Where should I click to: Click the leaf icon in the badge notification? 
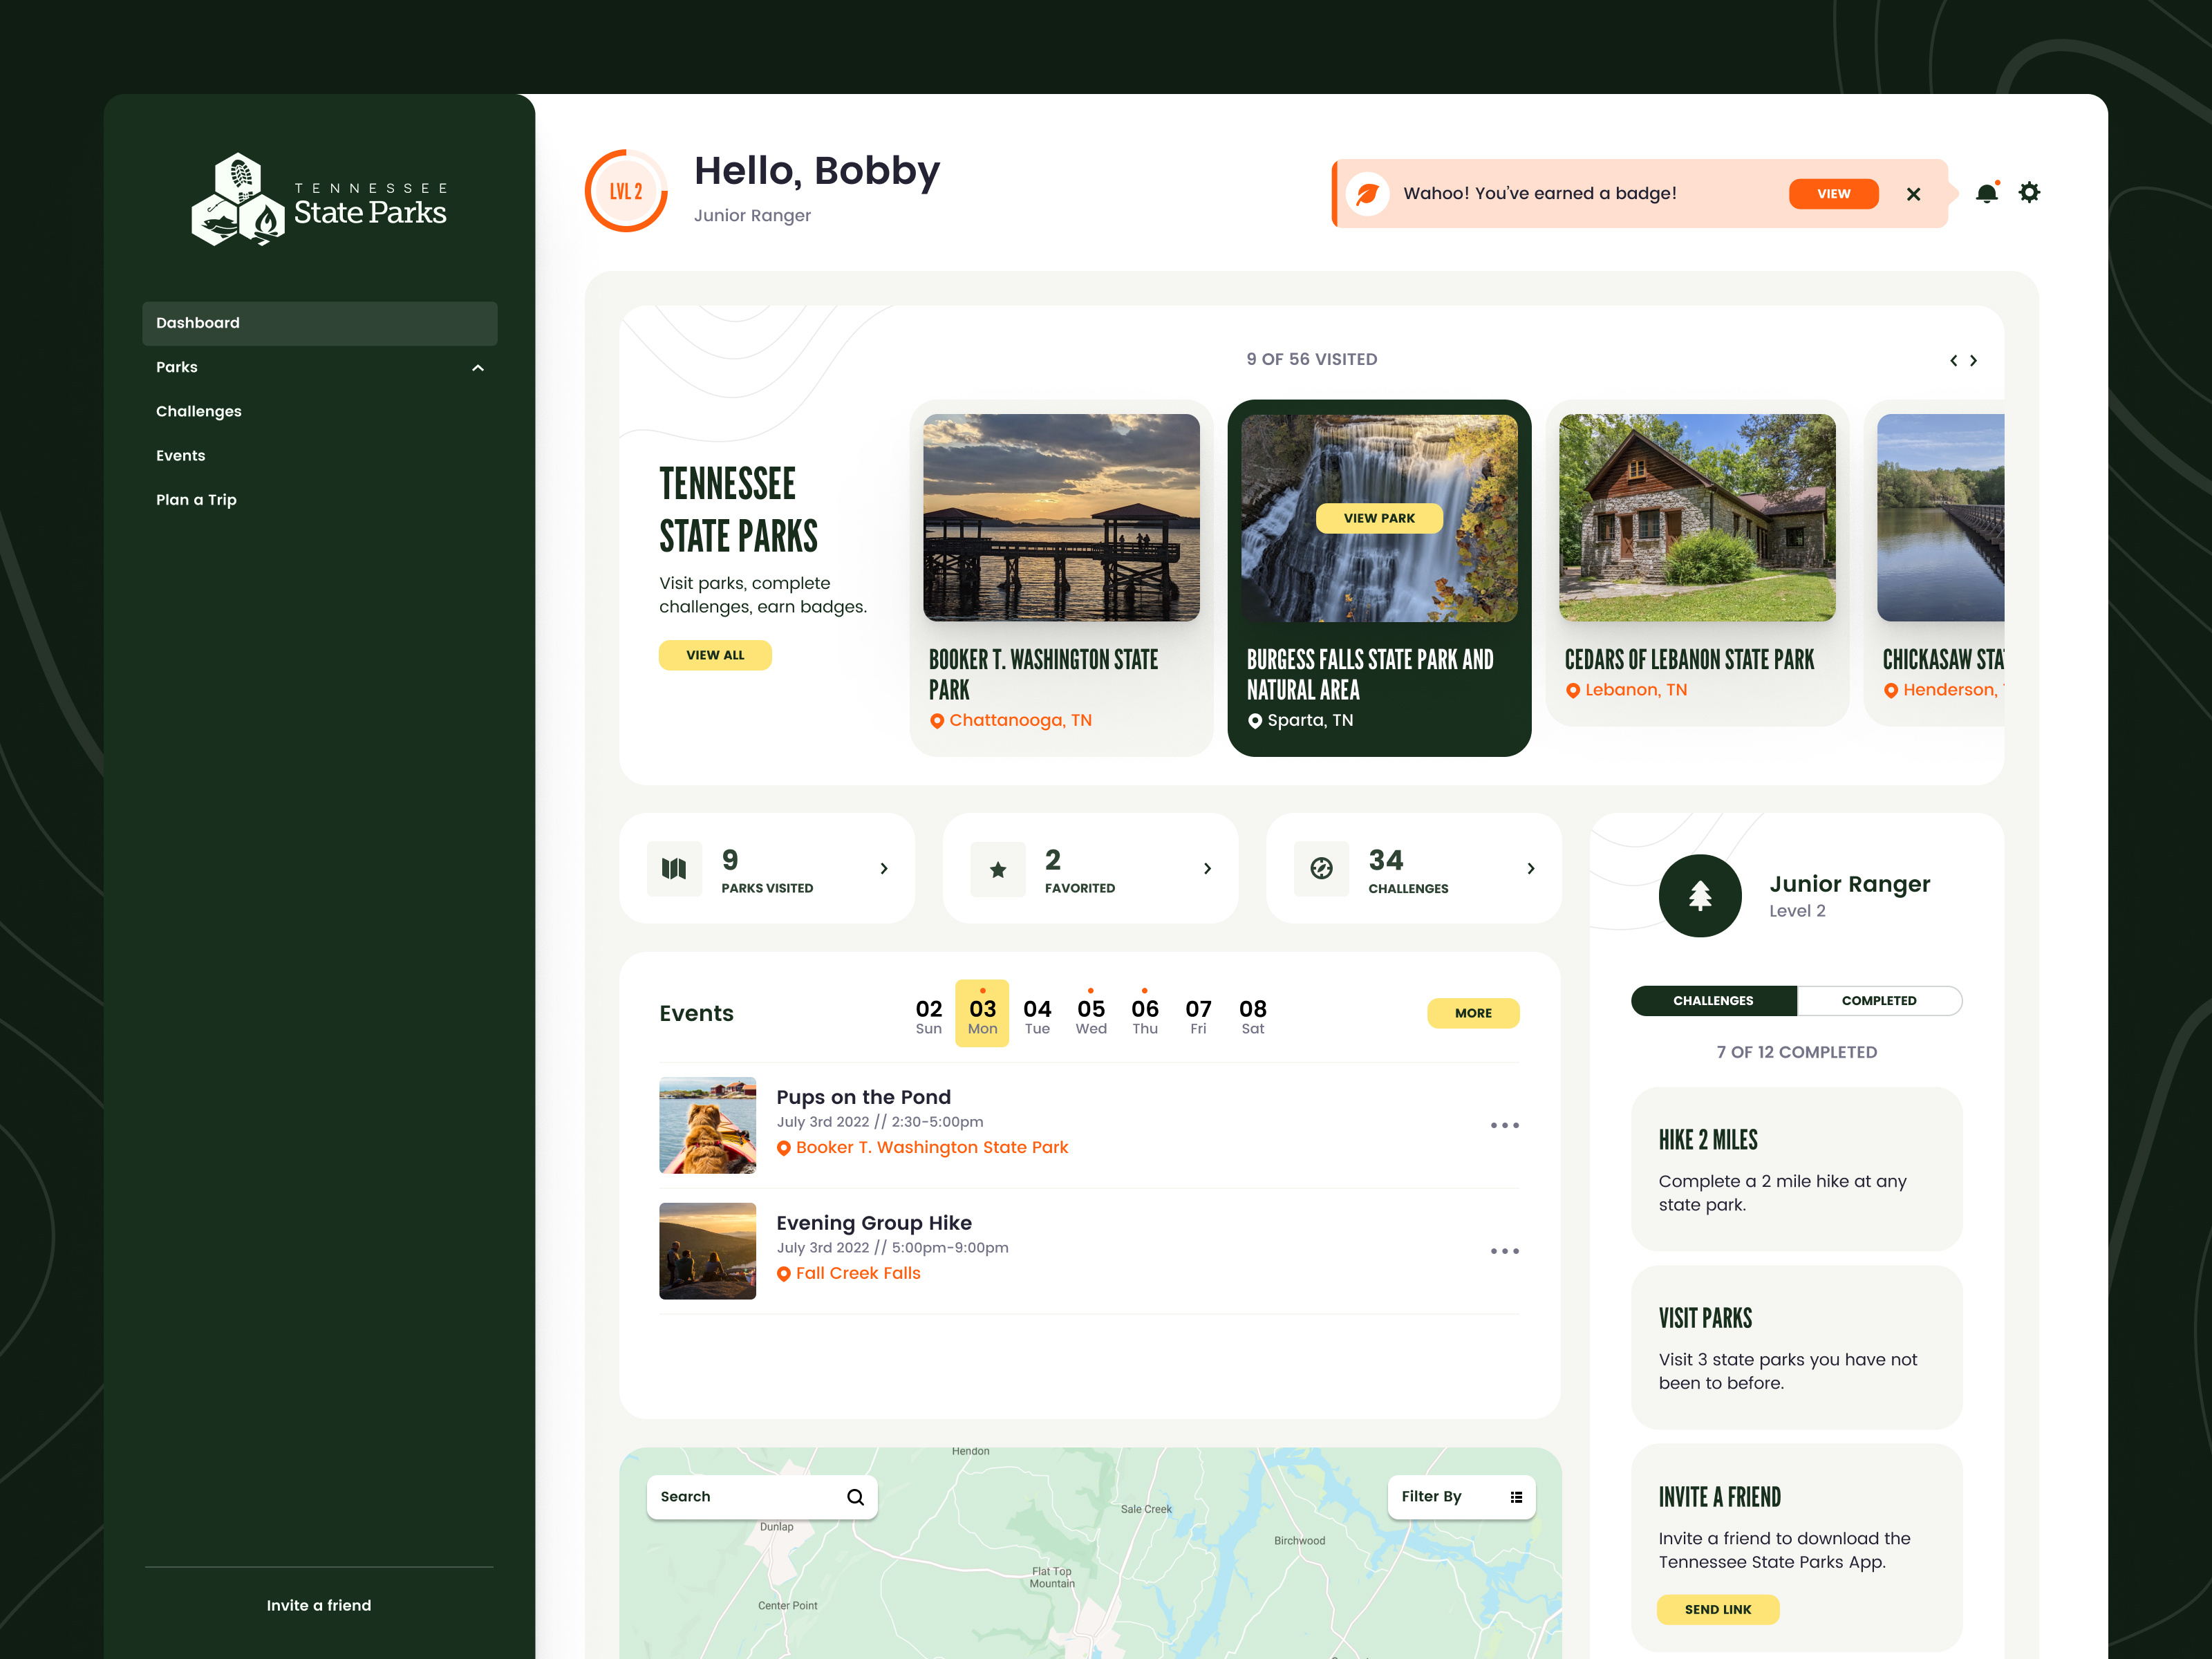[x=1369, y=193]
